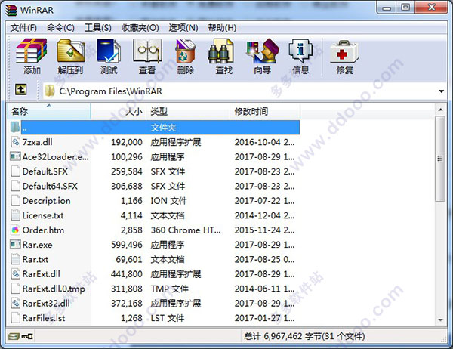Click the 解压到 (Extract to) toolbar icon
The height and width of the screenshot is (349, 453).
[x=70, y=51]
